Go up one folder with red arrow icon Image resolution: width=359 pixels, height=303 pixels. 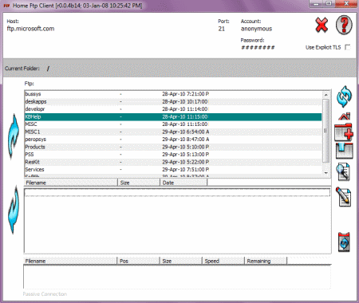[345, 116]
